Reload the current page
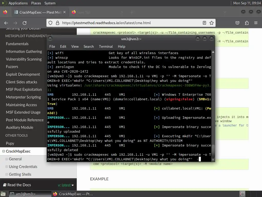 click(25, 23)
